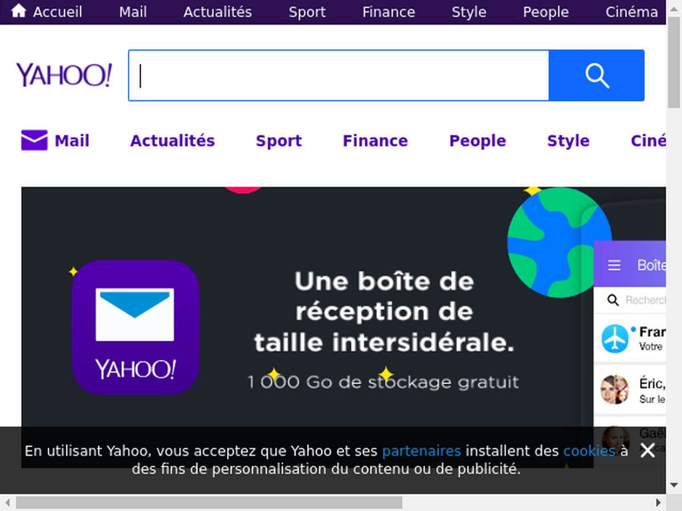Go to Style link below search box
The width and height of the screenshot is (682, 511).
[x=568, y=141]
